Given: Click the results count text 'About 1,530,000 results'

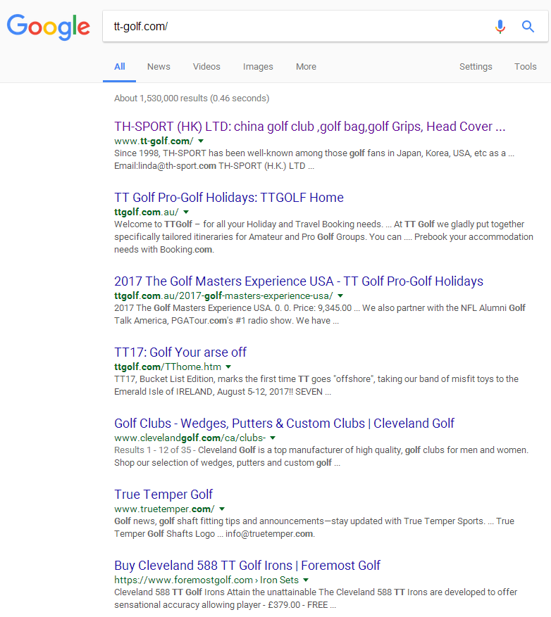Looking at the screenshot, I should [161, 98].
